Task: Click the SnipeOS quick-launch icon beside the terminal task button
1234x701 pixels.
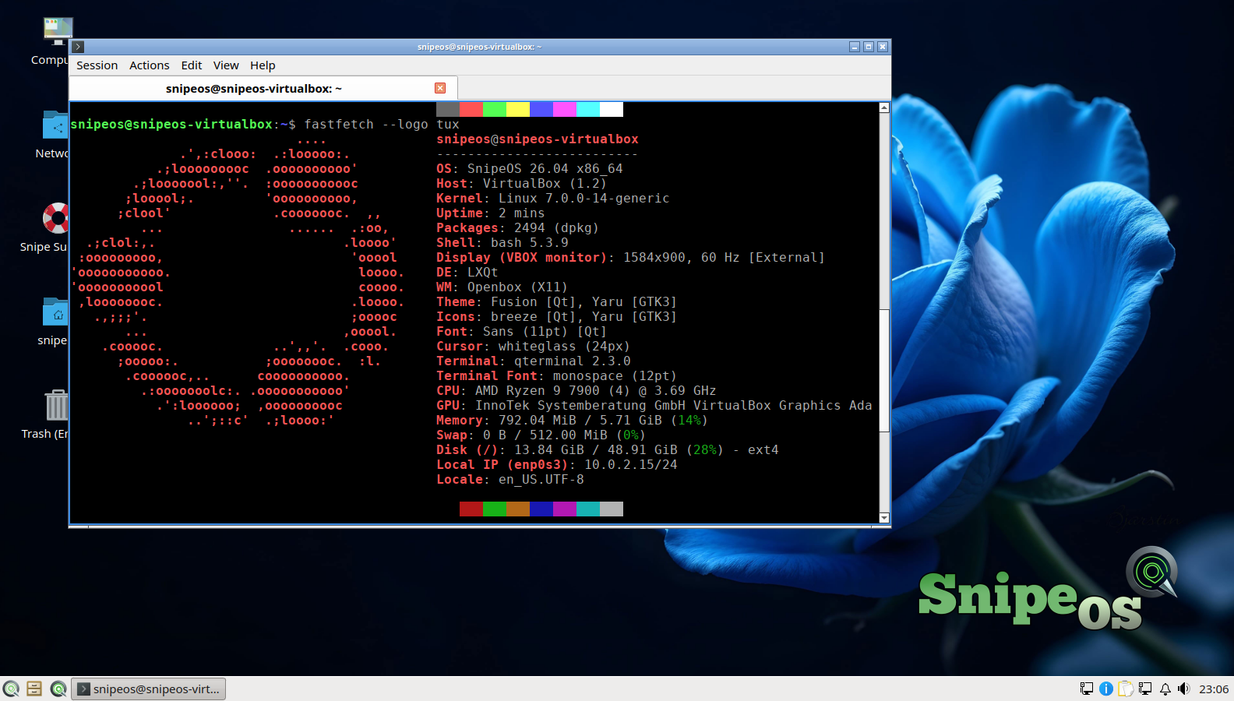Action: click(x=58, y=689)
